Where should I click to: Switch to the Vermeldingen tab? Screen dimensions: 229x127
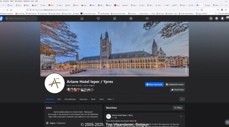click(70, 99)
